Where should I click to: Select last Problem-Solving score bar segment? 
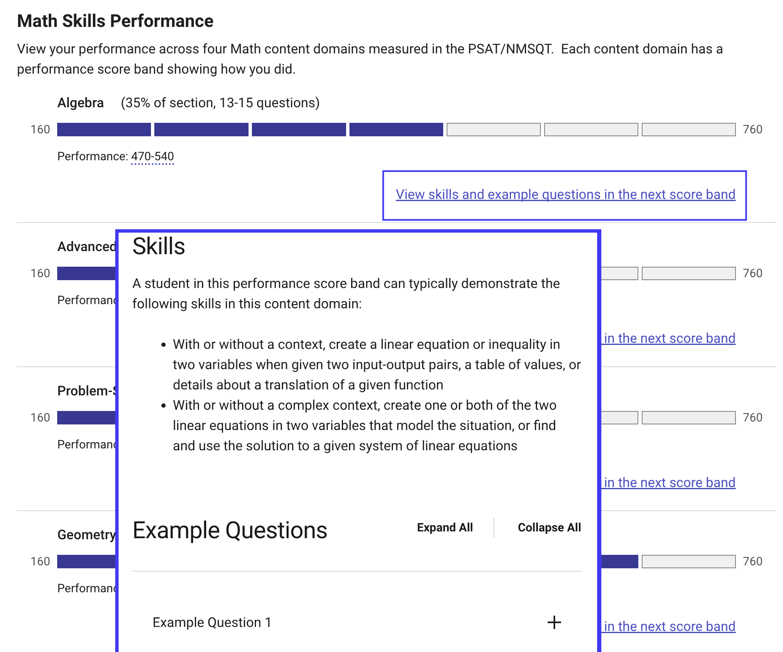[x=689, y=418]
